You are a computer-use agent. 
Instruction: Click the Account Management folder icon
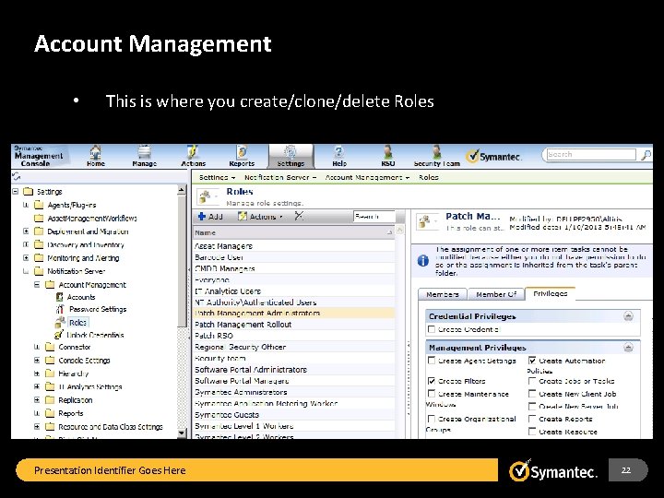tap(50, 285)
